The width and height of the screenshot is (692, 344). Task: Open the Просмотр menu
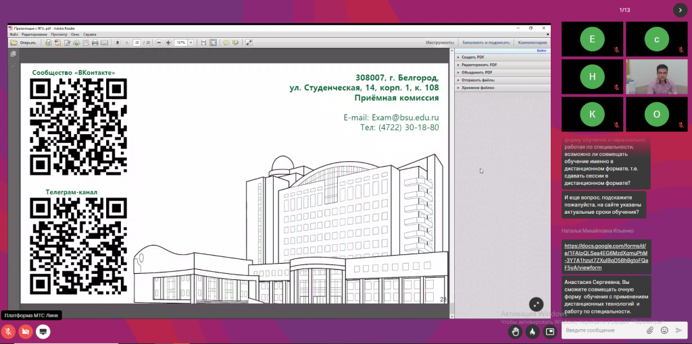(x=59, y=34)
